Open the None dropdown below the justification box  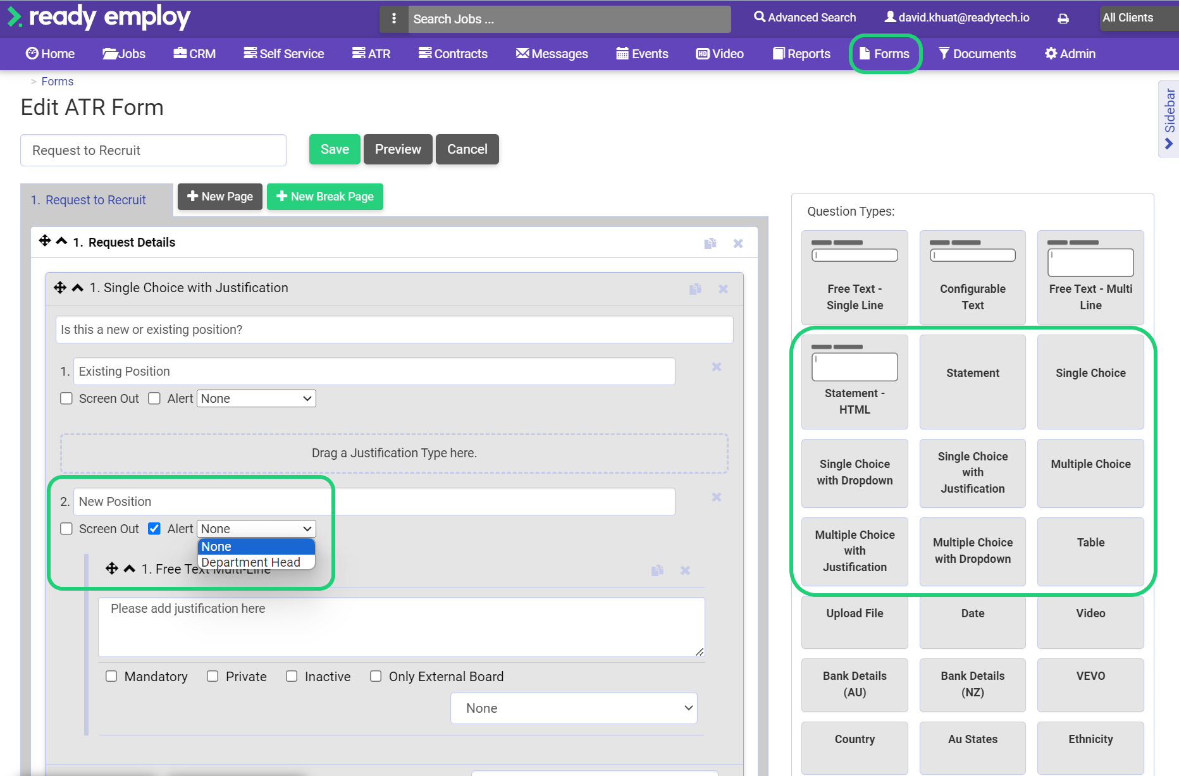[x=573, y=708]
